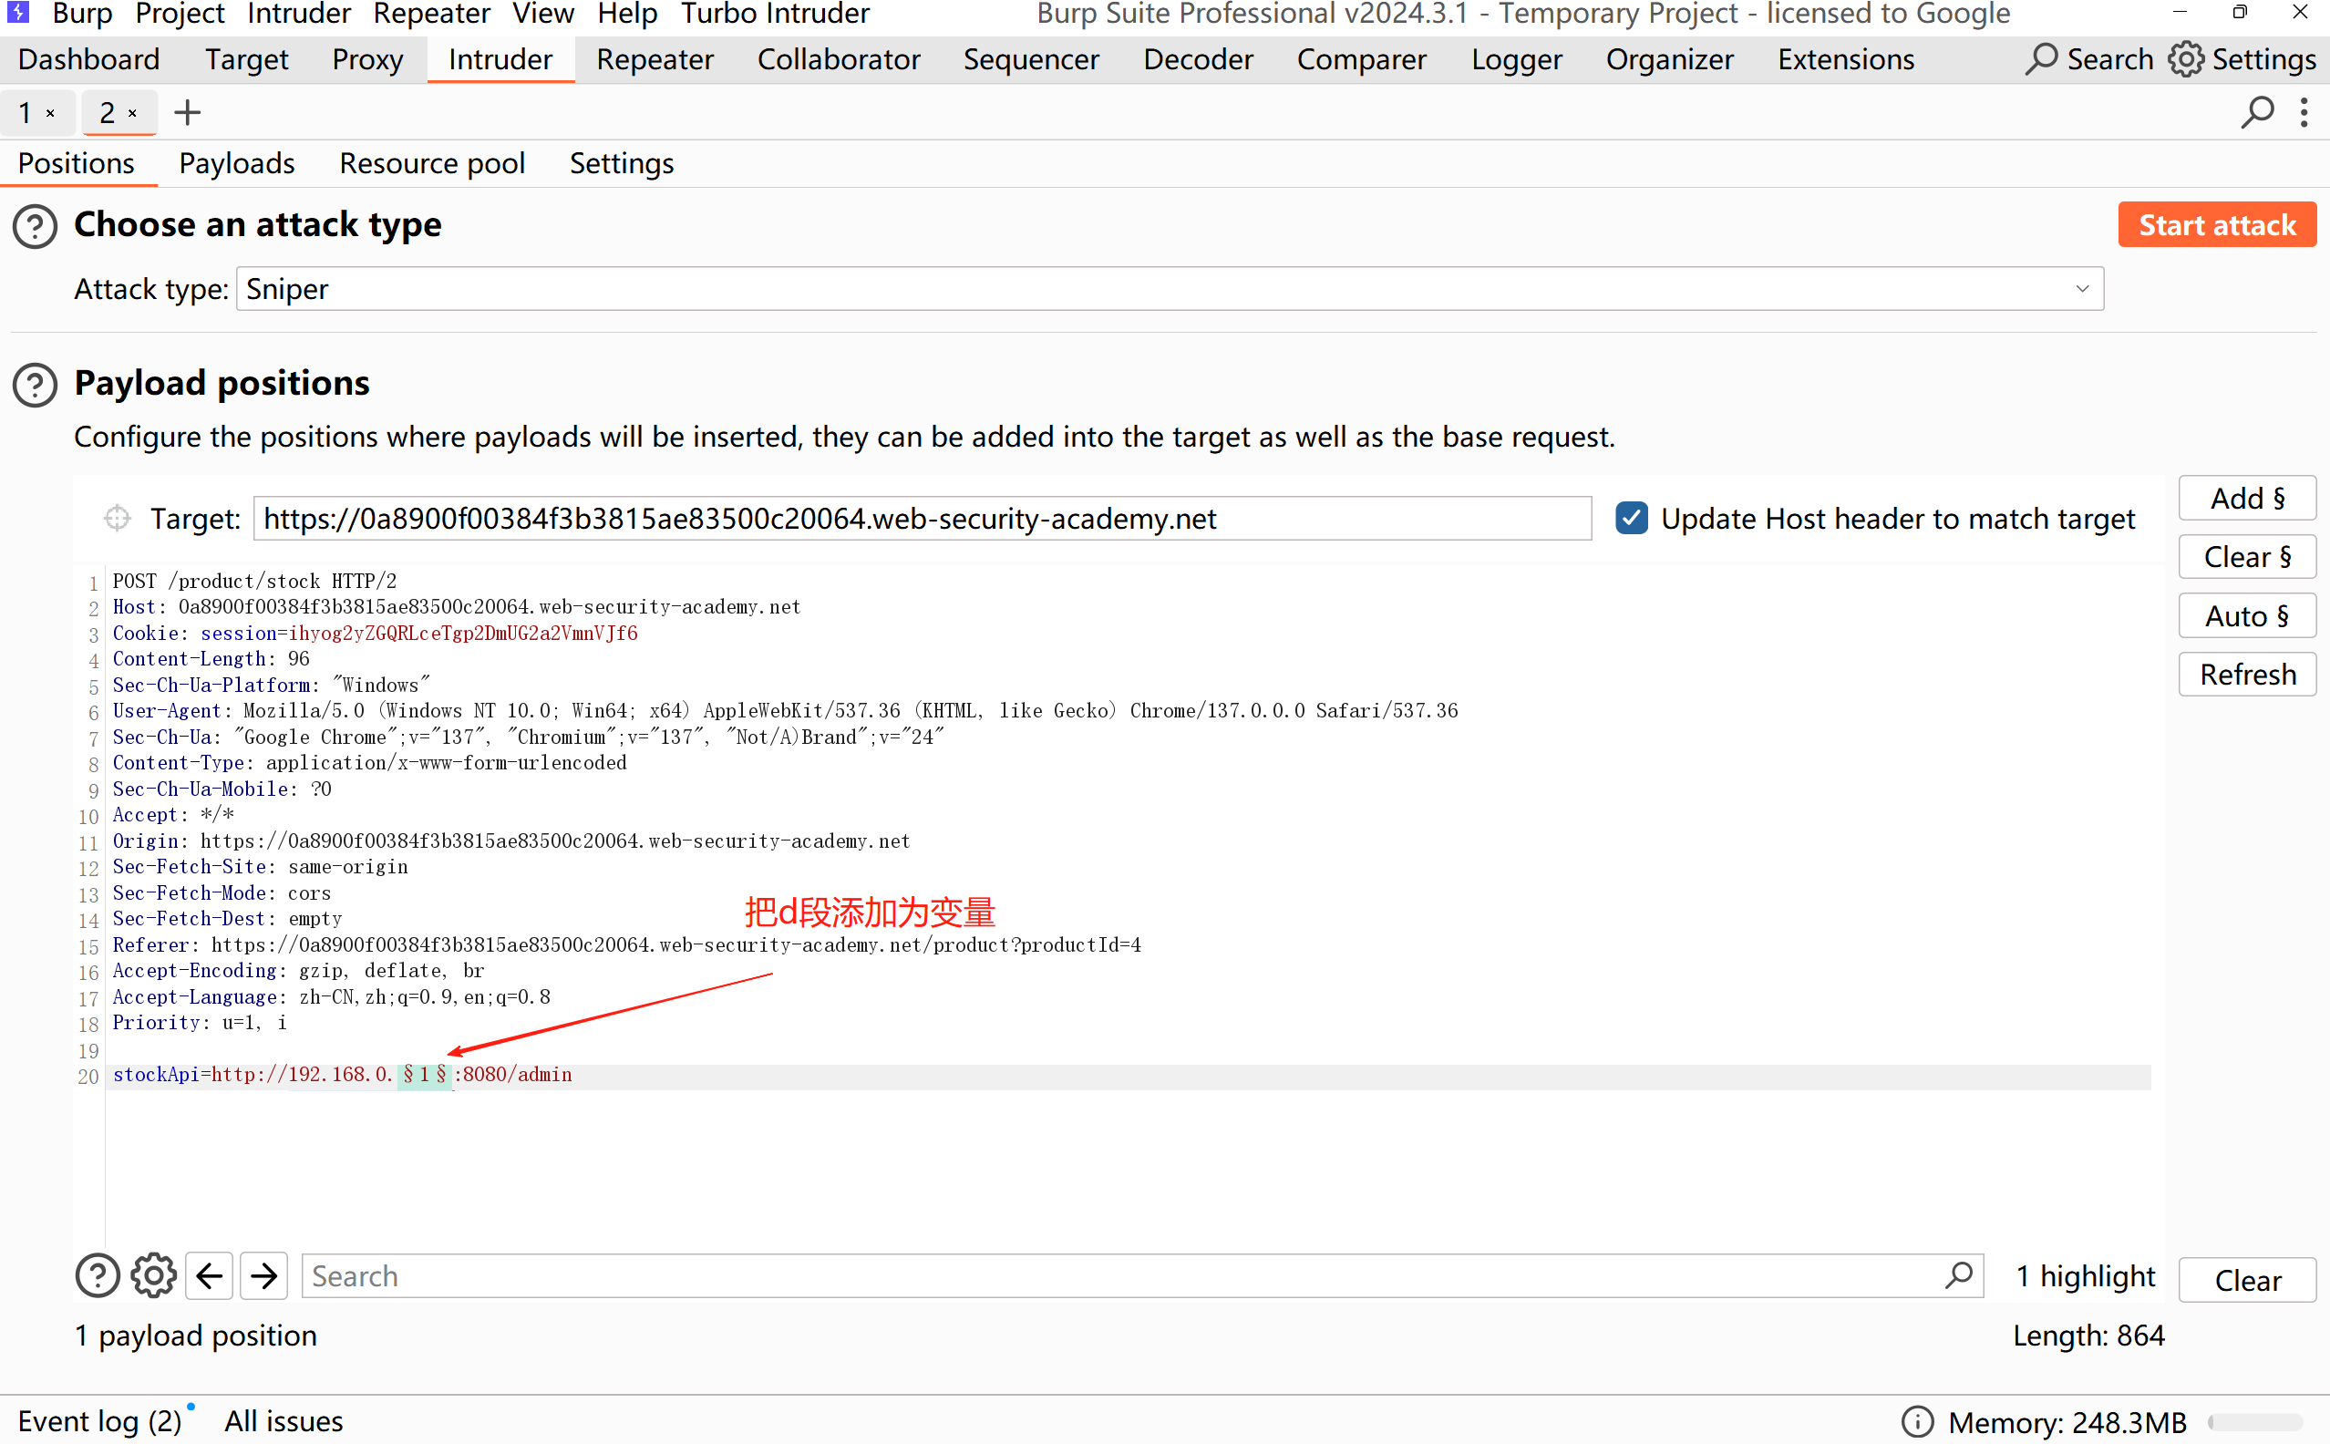
Task: Open the three-dot tab options menu
Action: [x=2304, y=113]
